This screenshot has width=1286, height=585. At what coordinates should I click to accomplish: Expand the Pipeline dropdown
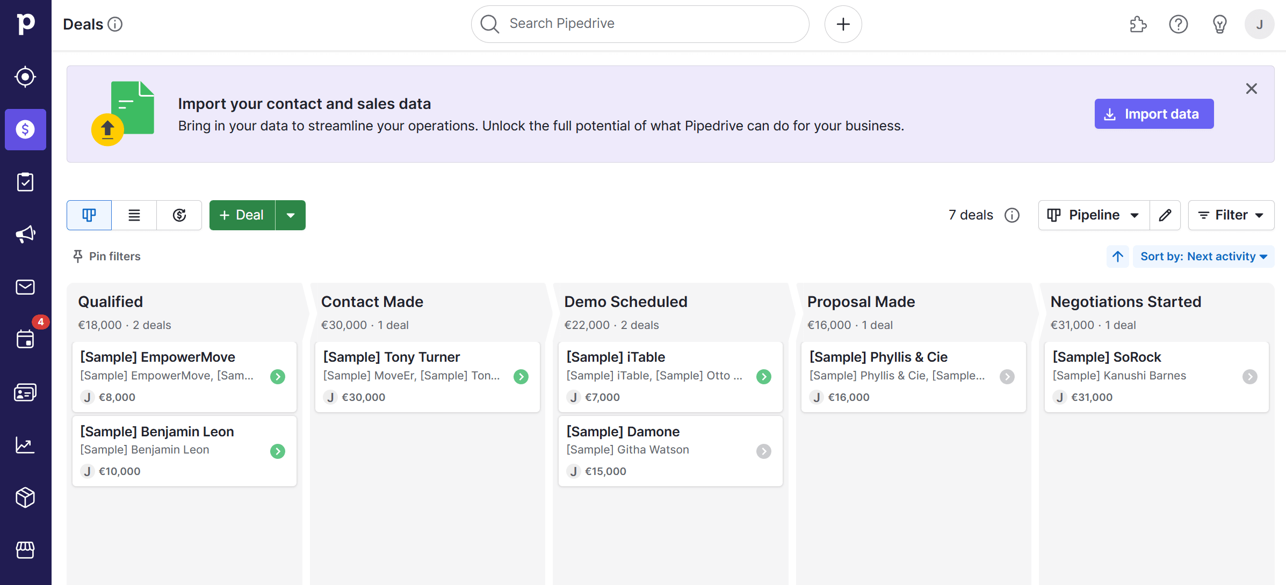(1094, 215)
